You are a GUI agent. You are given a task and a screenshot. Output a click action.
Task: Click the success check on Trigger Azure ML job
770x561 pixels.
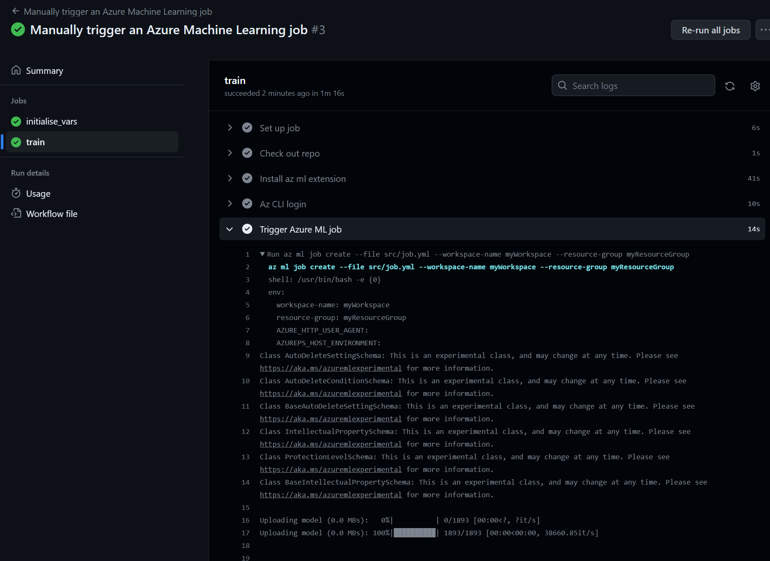(247, 229)
